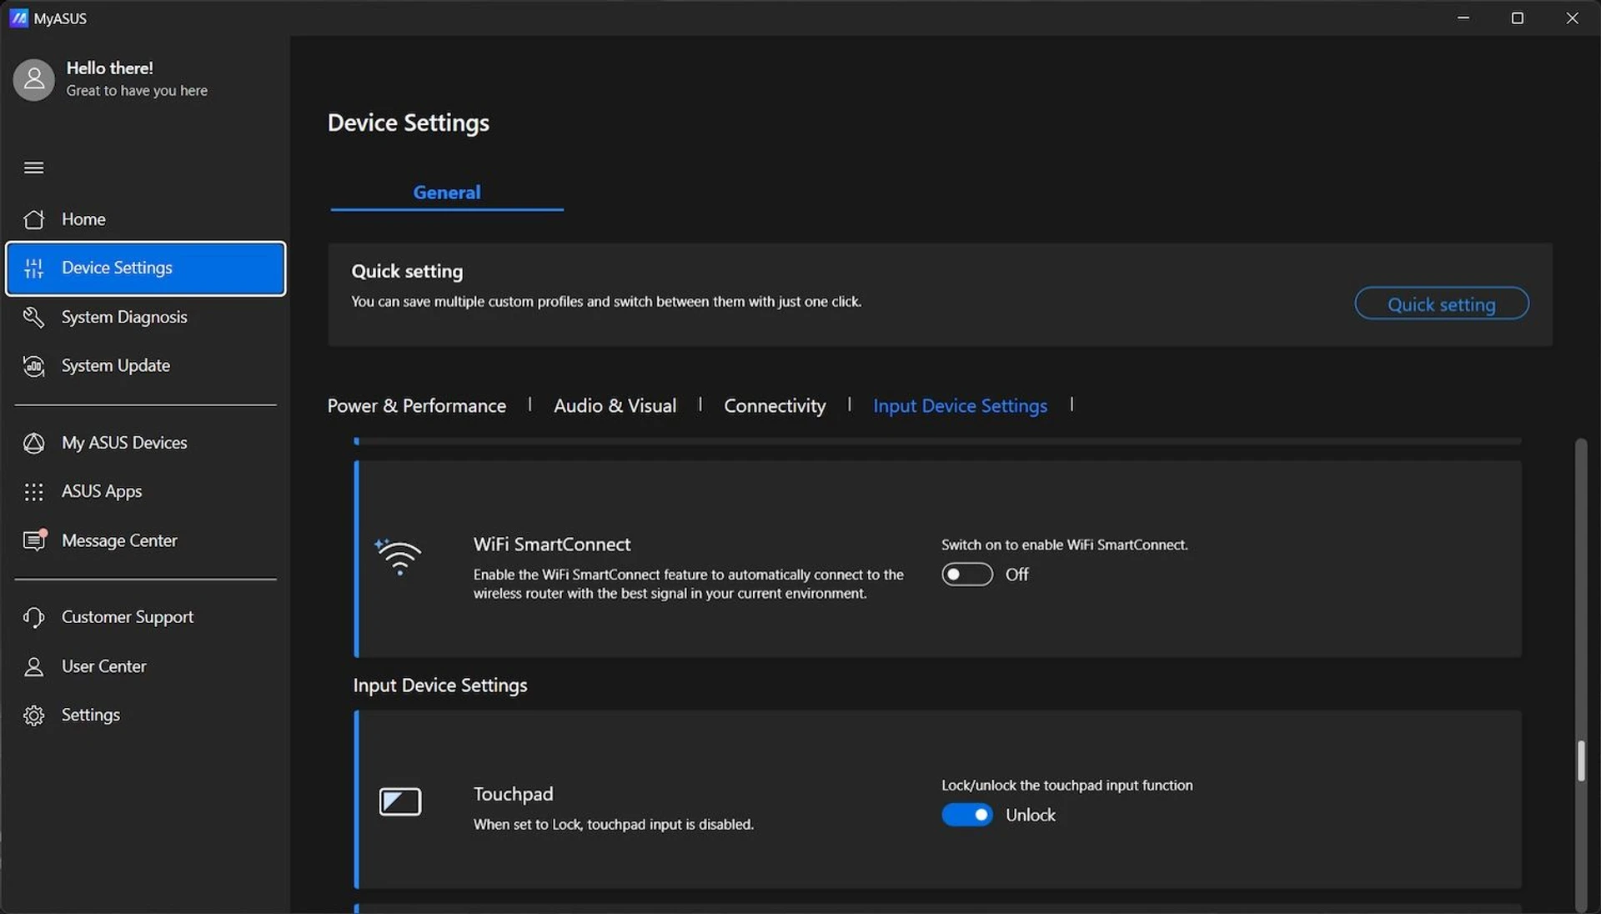1601x914 pixels.
Task: Switch the Touchpad toggle to Lock
Action: coord(967,815)
